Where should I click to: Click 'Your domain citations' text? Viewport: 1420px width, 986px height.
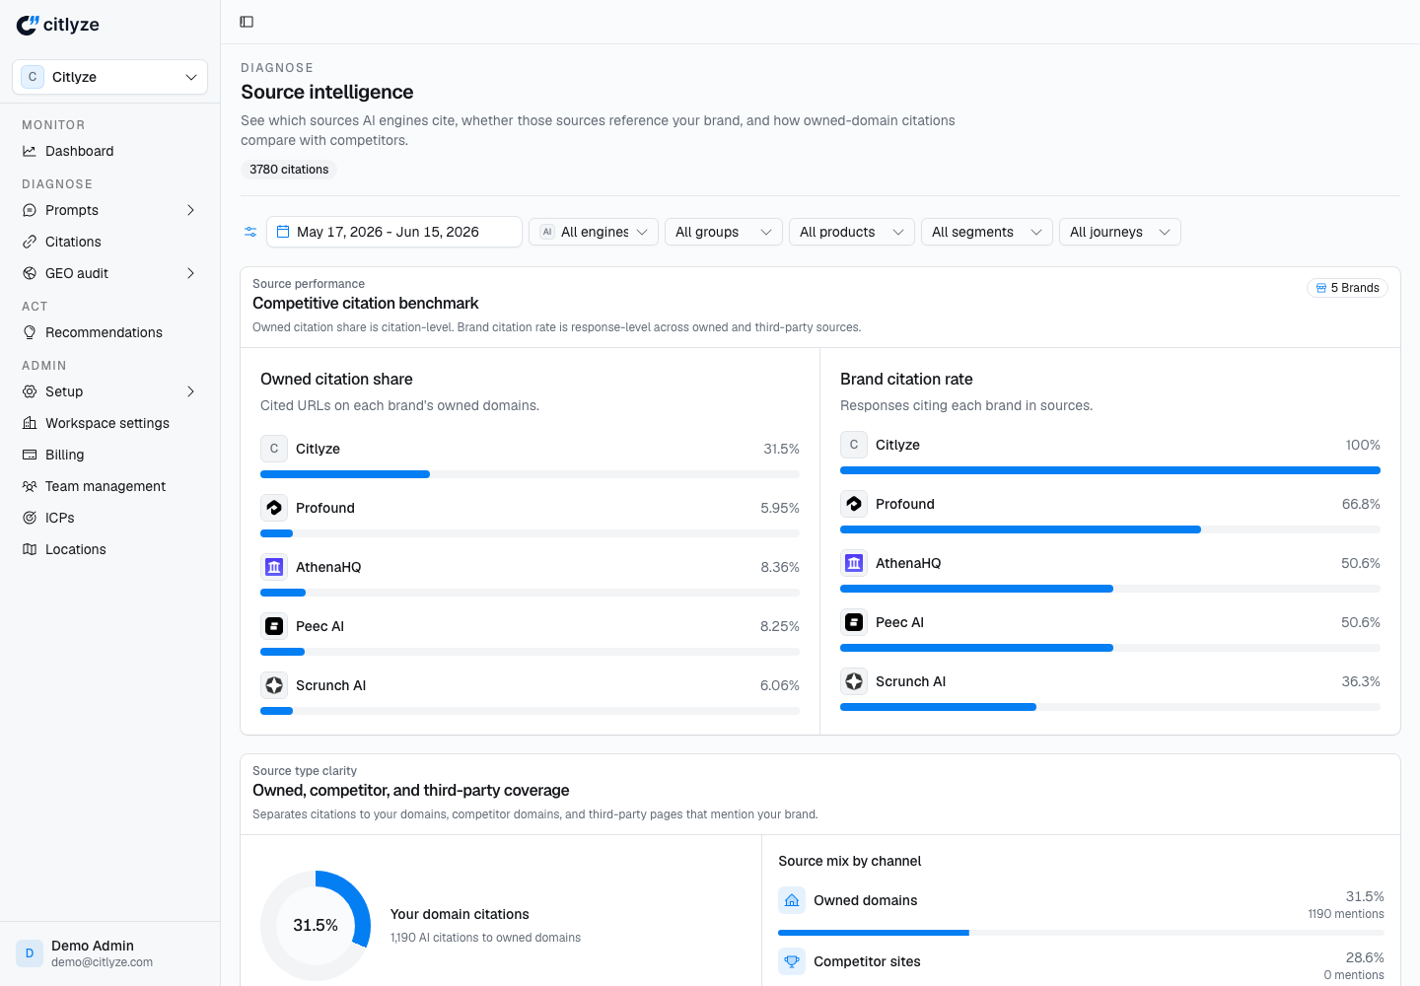pyautogui.click(x=460, y=914)
